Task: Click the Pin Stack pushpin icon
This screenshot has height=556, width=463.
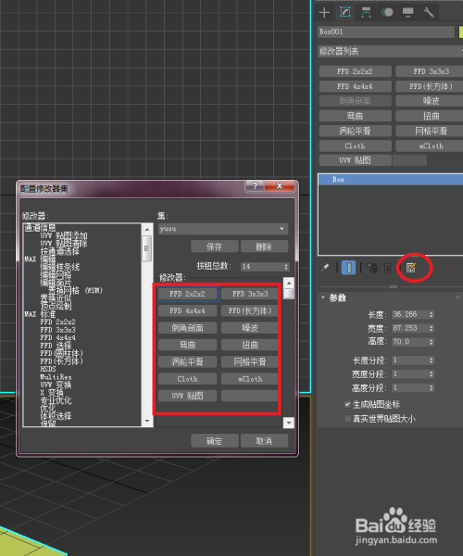Action: [325, 268]
